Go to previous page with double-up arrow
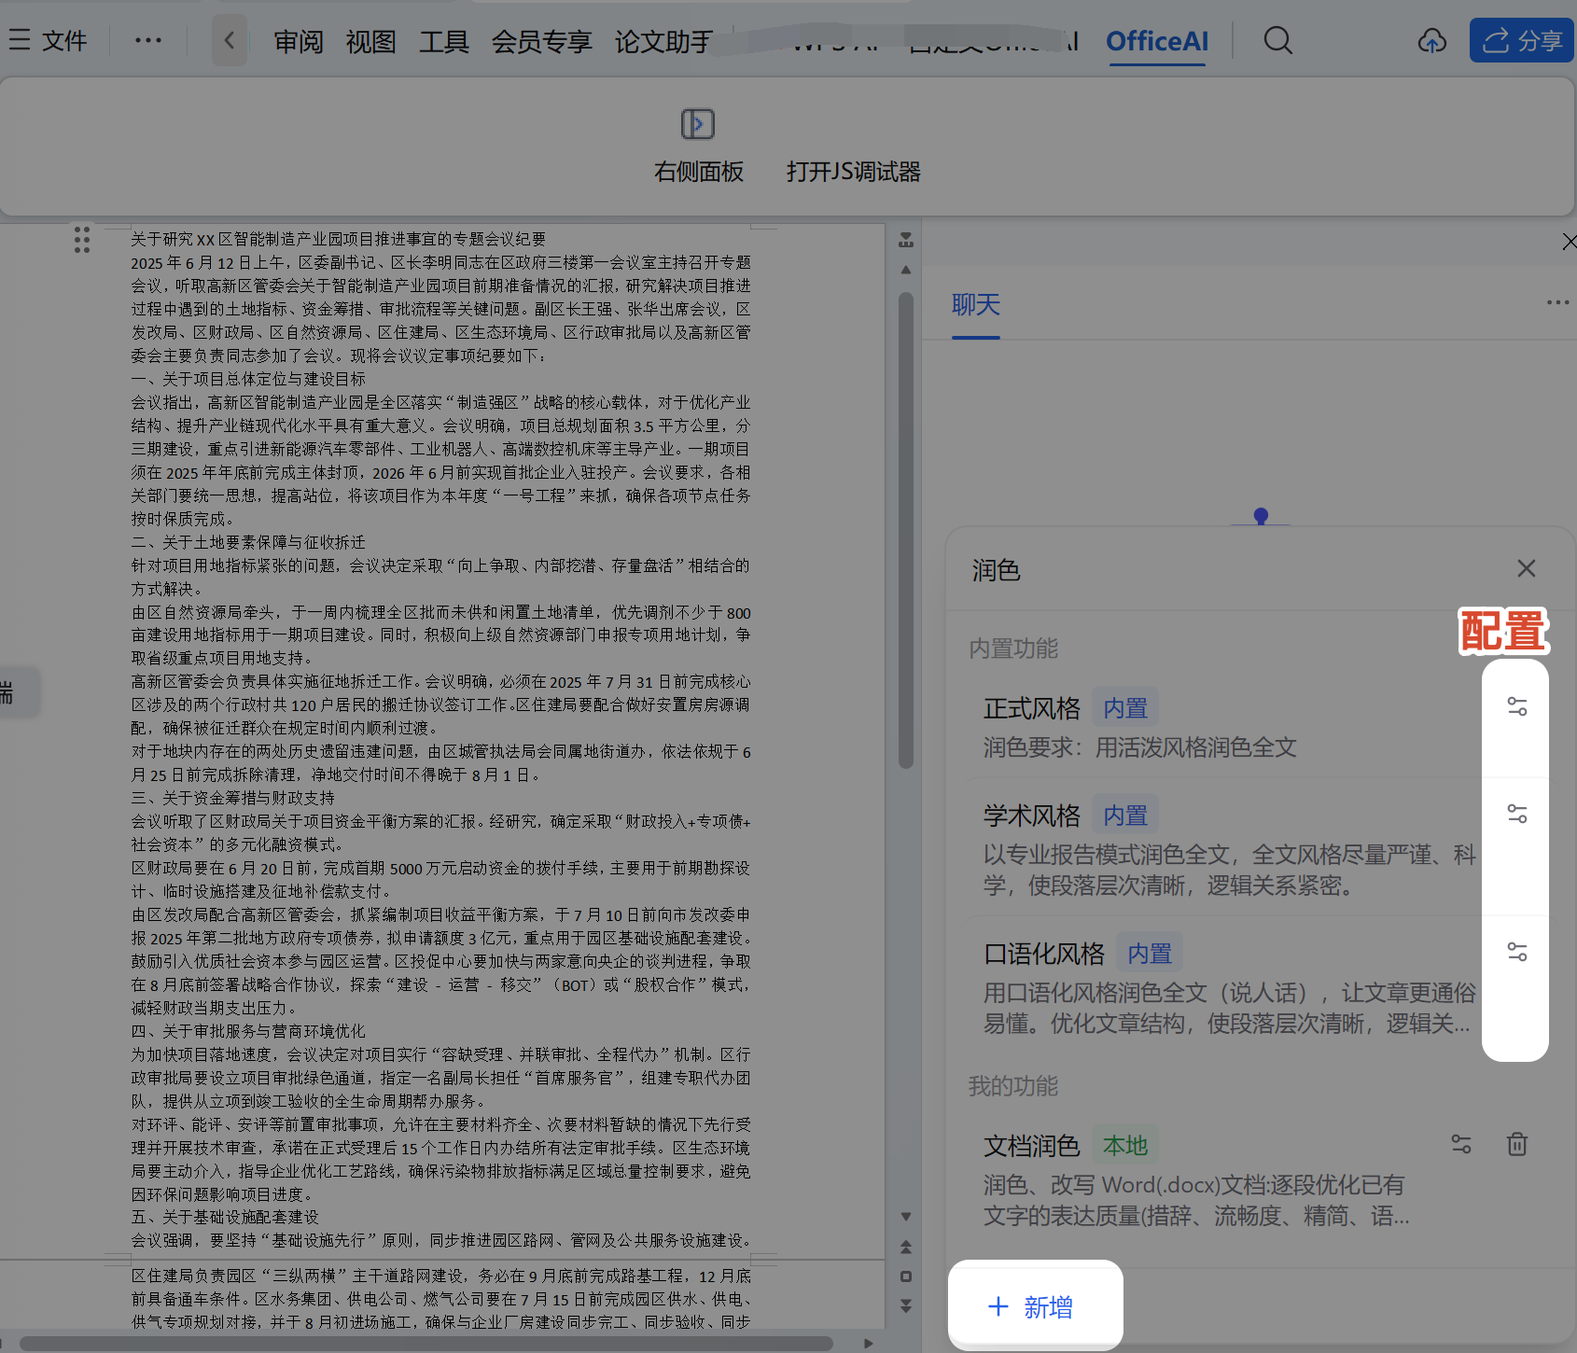Image resolution: width=1577 pixels, height=1353 pixels. point(905,1247)
